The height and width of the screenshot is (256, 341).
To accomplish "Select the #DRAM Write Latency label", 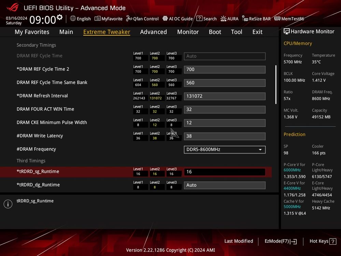I will pos(40,136).
